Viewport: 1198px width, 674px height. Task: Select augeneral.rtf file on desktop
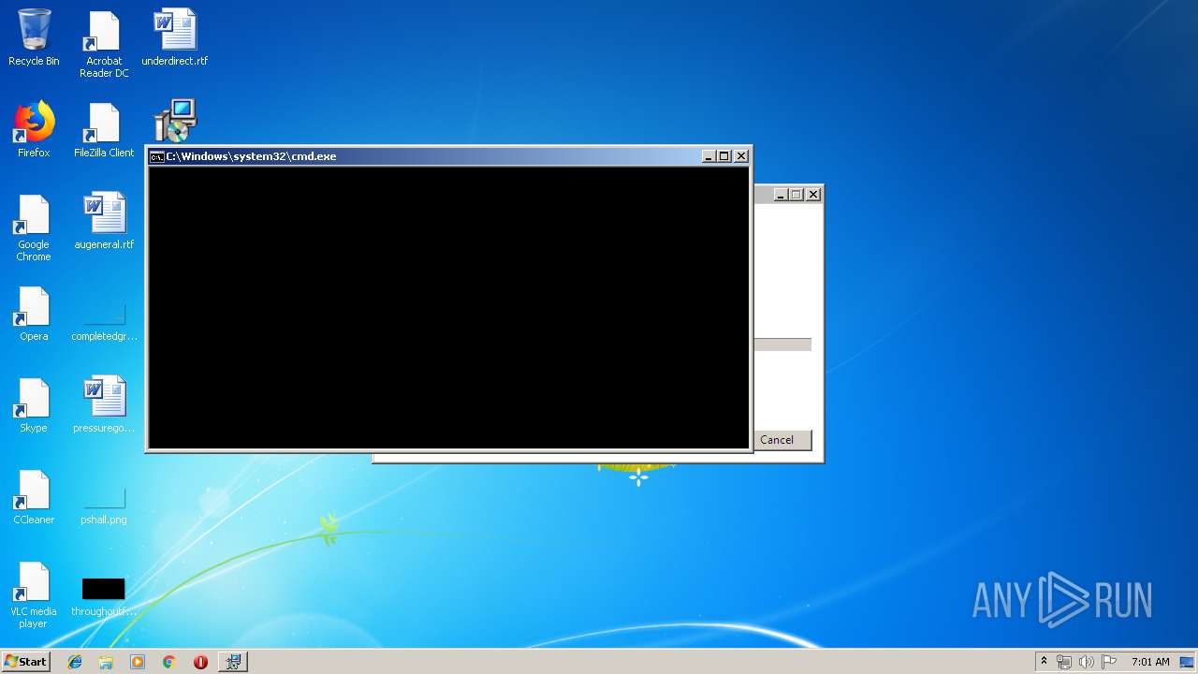[x=104, y=221]
